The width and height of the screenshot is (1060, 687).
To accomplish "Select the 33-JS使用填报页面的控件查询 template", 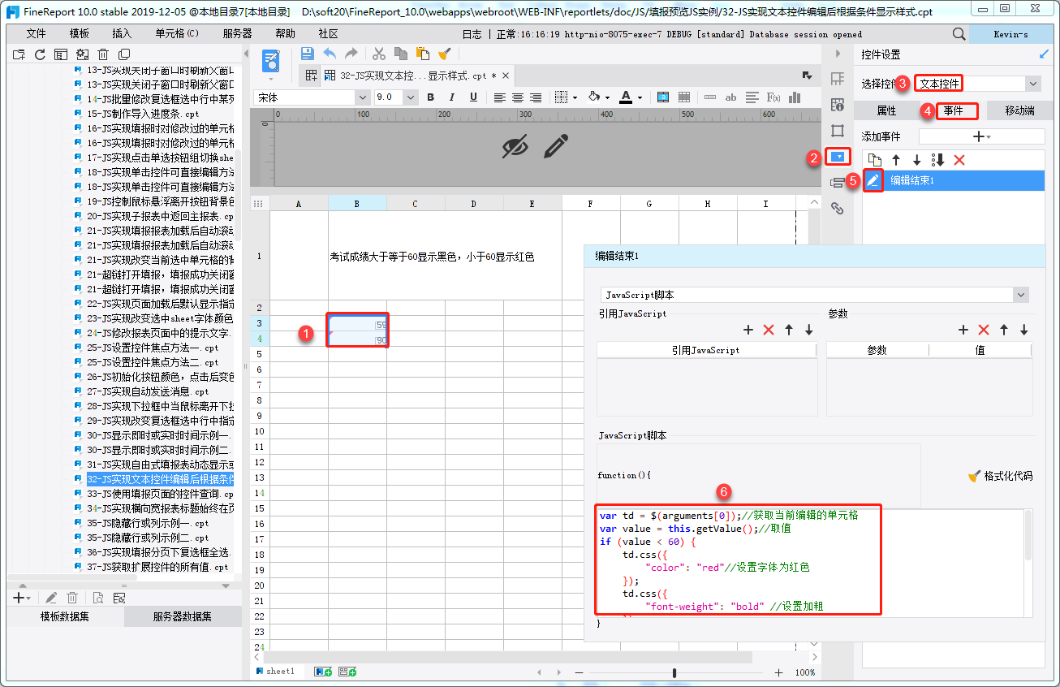I will point(153,494).
